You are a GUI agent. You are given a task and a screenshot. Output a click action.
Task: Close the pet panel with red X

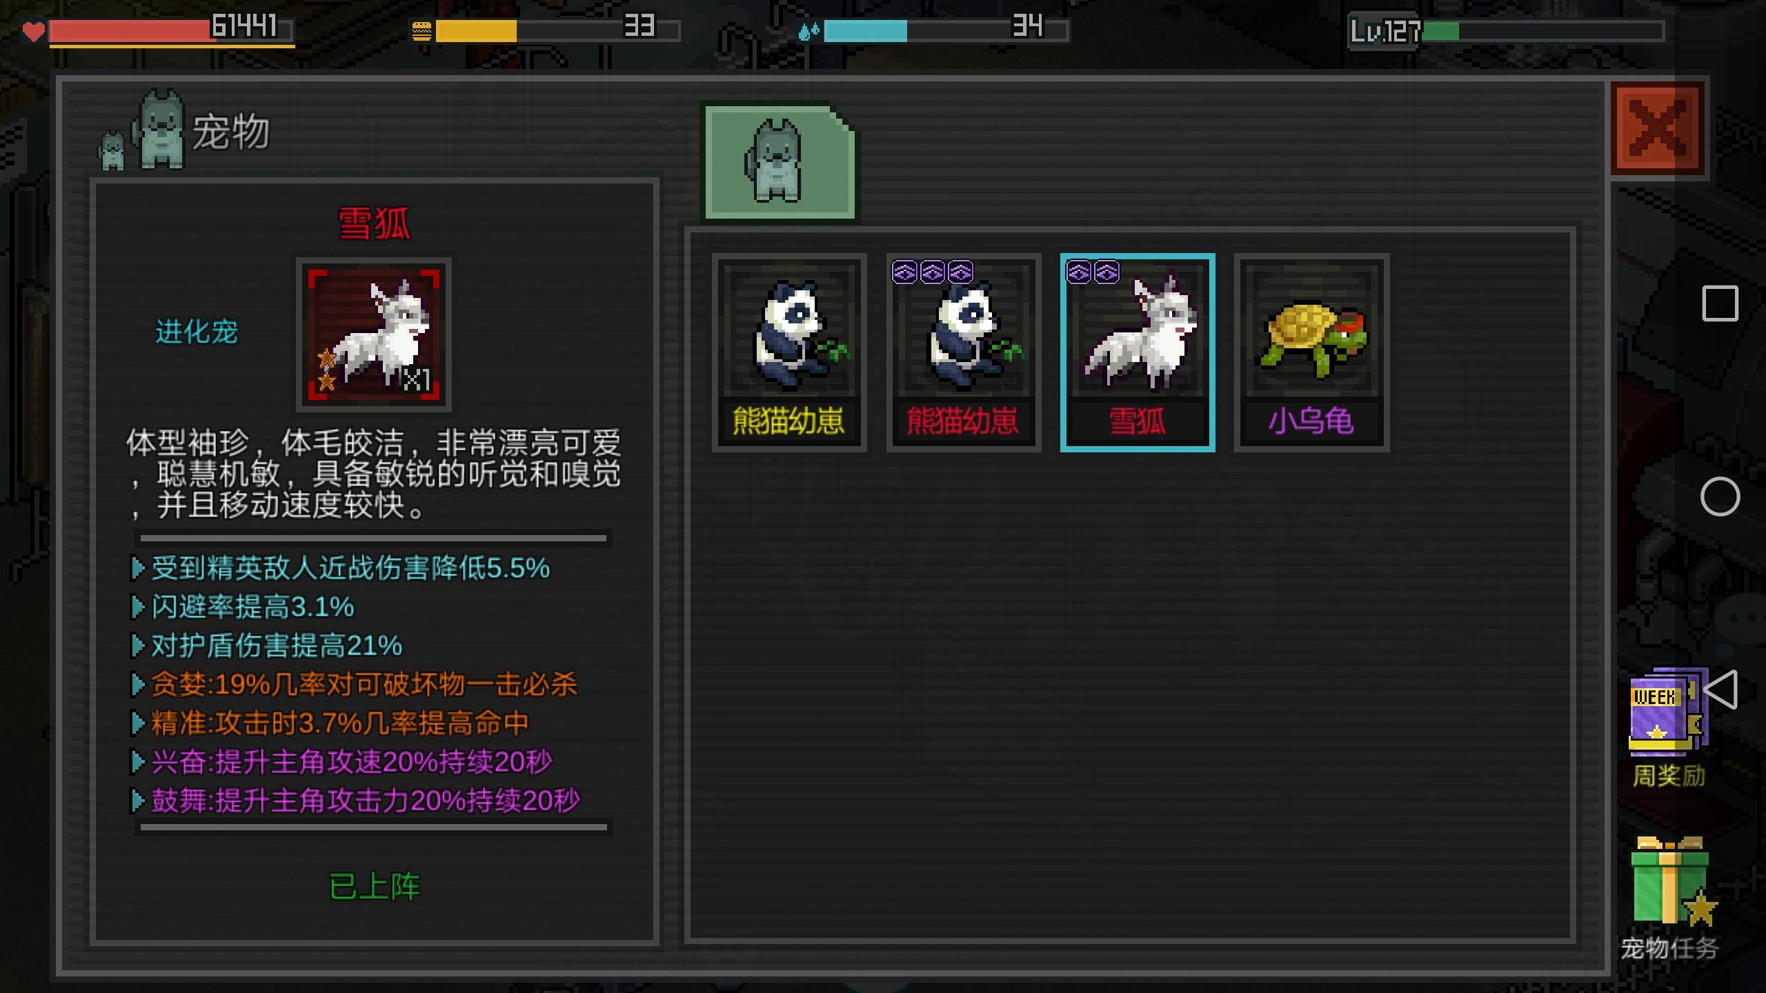(x=1658, y=128)
